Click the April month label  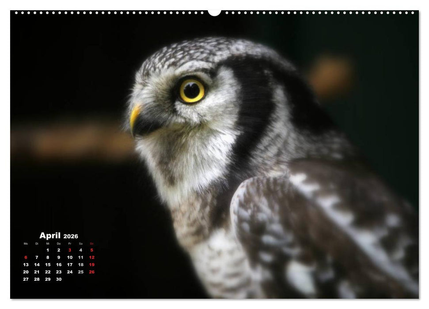click(x=50, y=236)
